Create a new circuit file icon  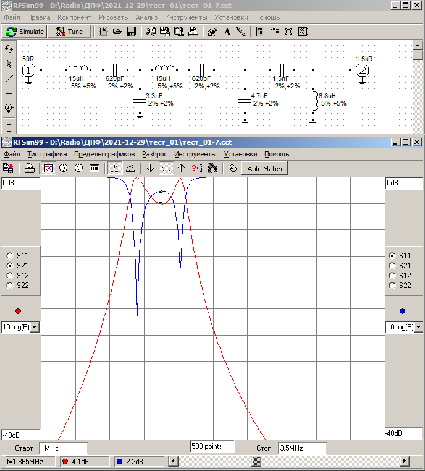coord(103,32)
